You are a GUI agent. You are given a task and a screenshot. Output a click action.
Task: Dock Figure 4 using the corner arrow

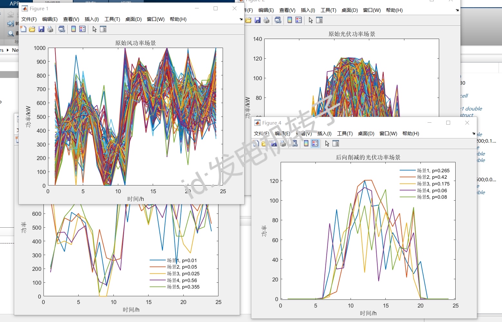tap(474, 134)
